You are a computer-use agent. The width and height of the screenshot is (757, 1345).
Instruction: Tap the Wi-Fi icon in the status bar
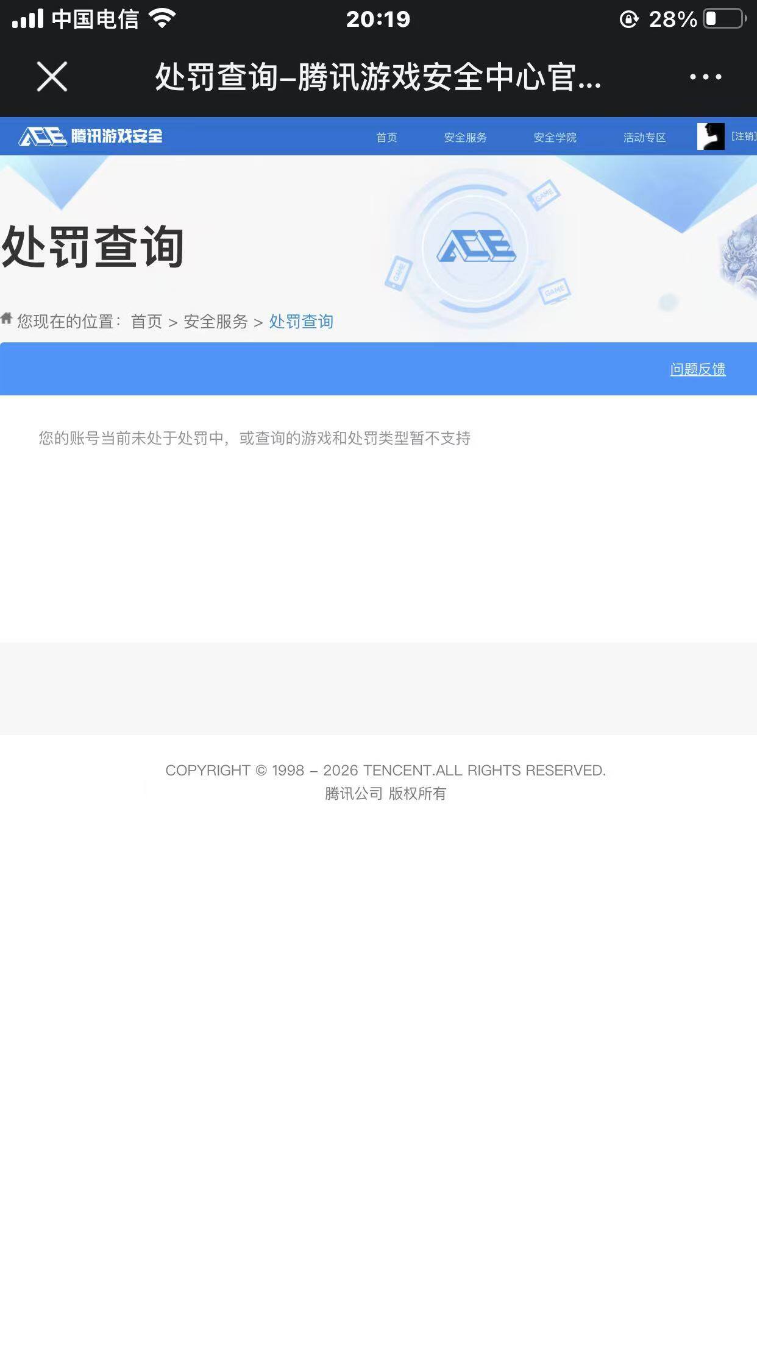coord(162,19)
